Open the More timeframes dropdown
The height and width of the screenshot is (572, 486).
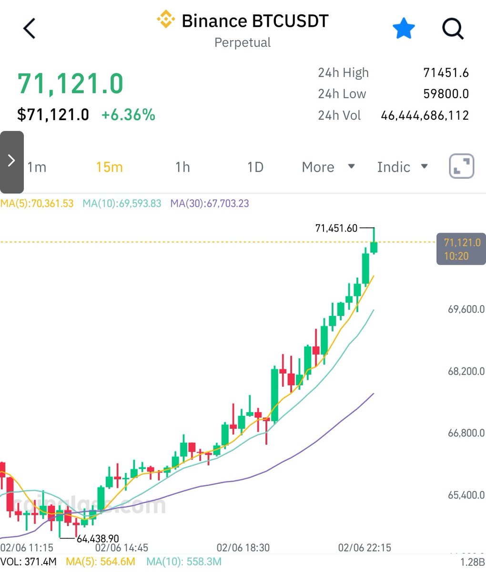click(x=328, y=167)
